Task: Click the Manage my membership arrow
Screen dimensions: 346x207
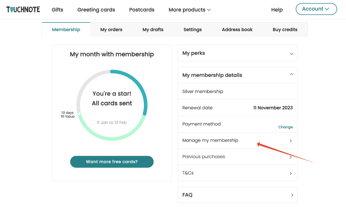Action: tap(291, 141)
